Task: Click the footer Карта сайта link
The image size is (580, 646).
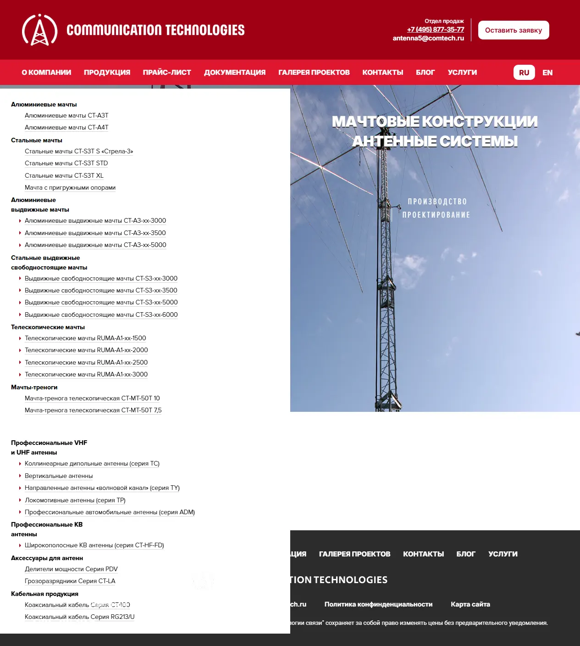Action: [470, 604]
